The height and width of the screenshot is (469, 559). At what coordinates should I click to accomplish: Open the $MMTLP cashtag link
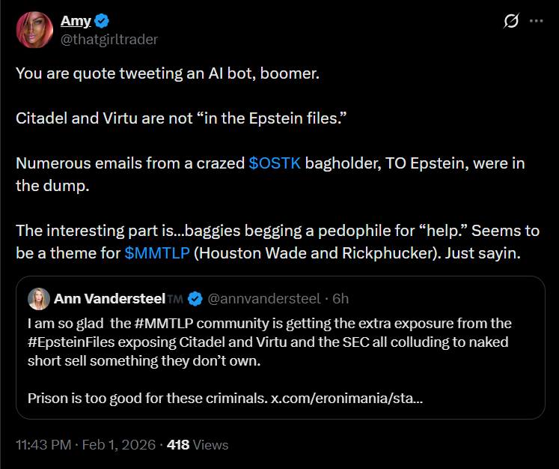click(x=157, y=253)
